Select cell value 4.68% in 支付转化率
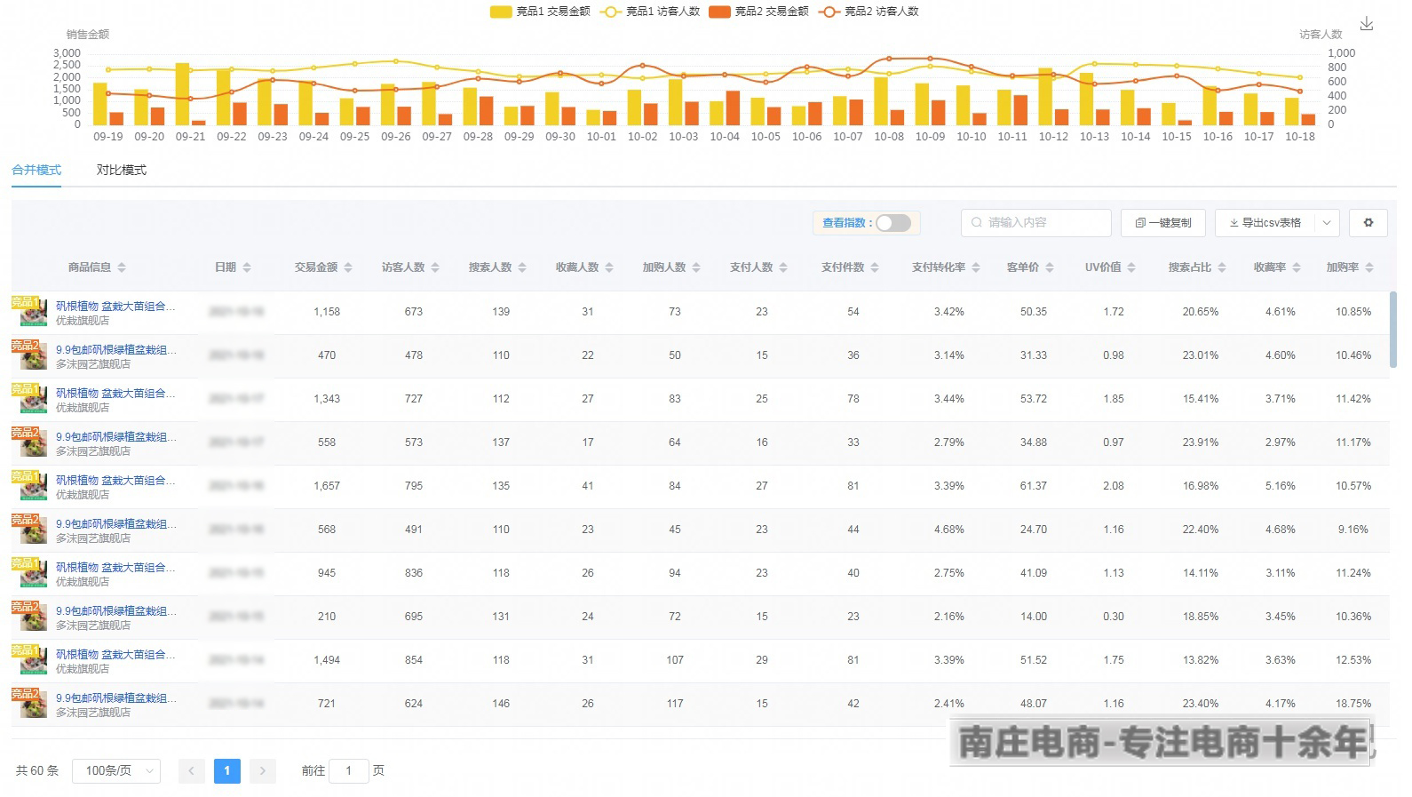The image size is (1412, 797). [x=949, y=530]
